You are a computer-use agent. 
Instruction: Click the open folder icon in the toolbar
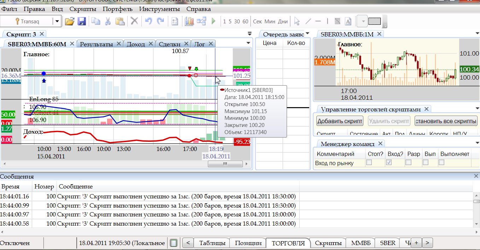[x=69, y=22]
